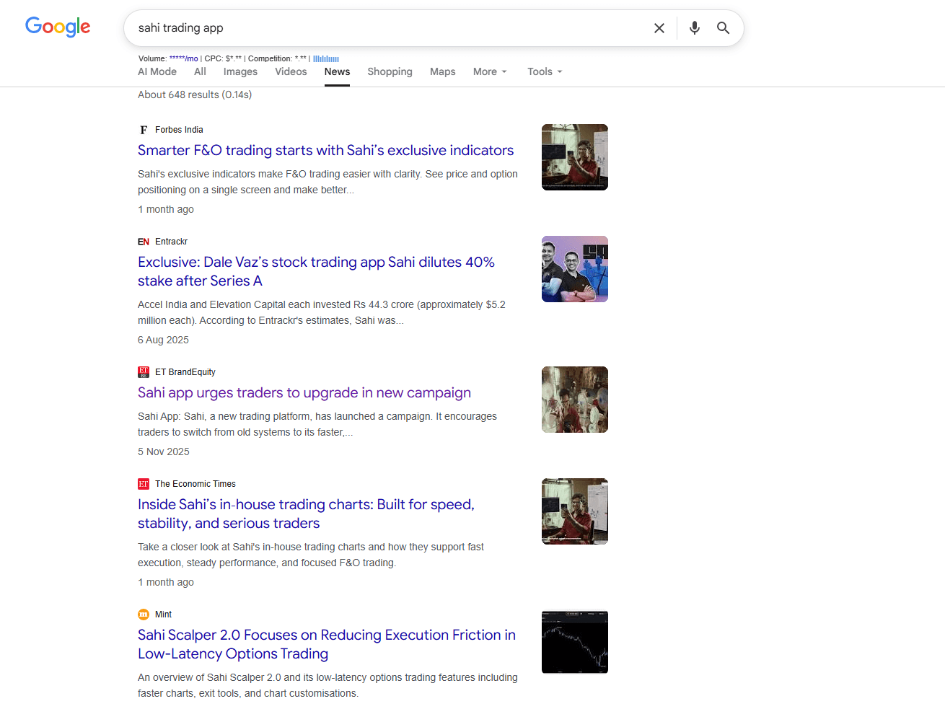Expand the Tools dropdown
The image size is (945, 709).
pyautogui.click(x=545, y=71)
